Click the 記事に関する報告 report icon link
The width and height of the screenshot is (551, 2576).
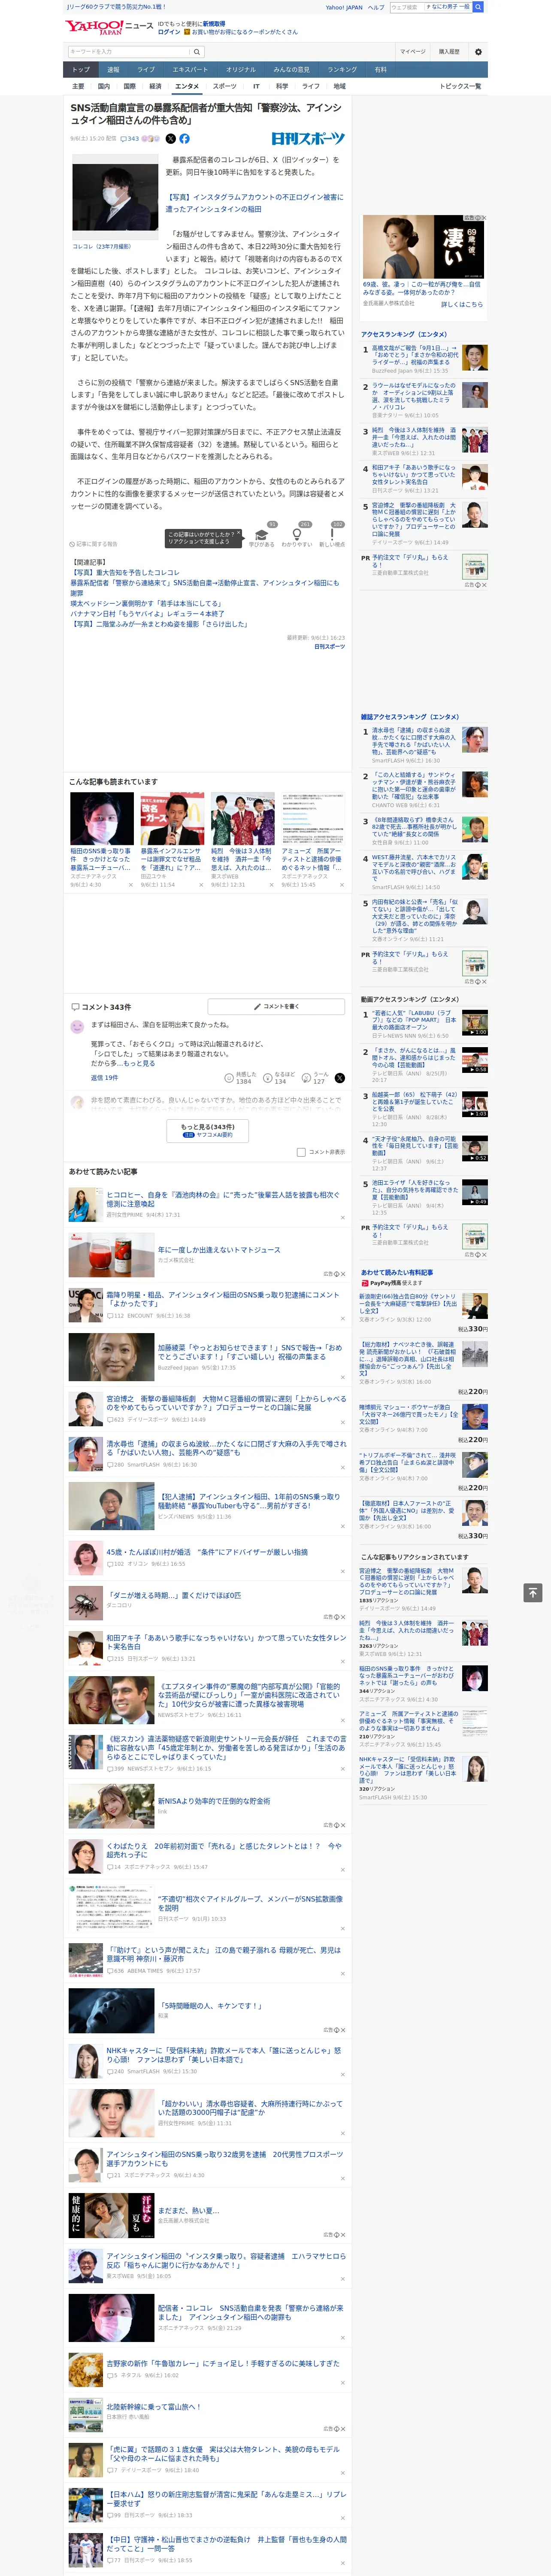94,544
